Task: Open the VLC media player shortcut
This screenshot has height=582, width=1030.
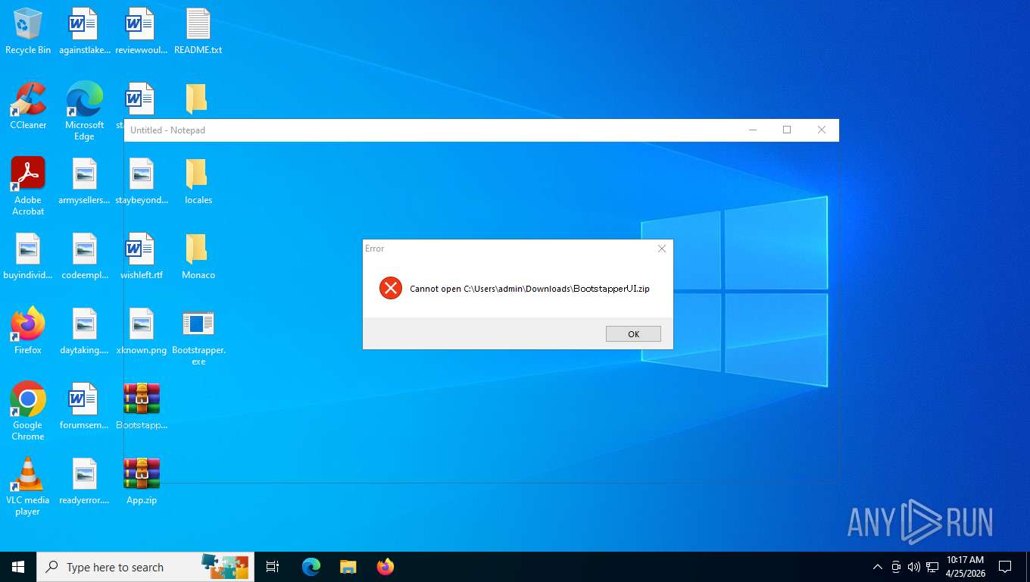Action: click(28, 487)
